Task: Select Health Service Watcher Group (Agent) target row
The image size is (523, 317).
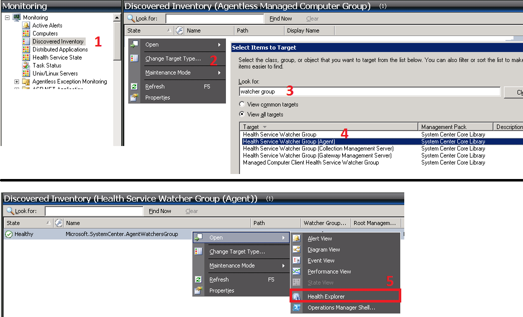Action: coord(382,141)
